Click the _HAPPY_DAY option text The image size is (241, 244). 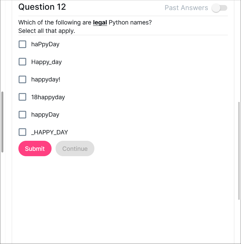tap(50, 132)
